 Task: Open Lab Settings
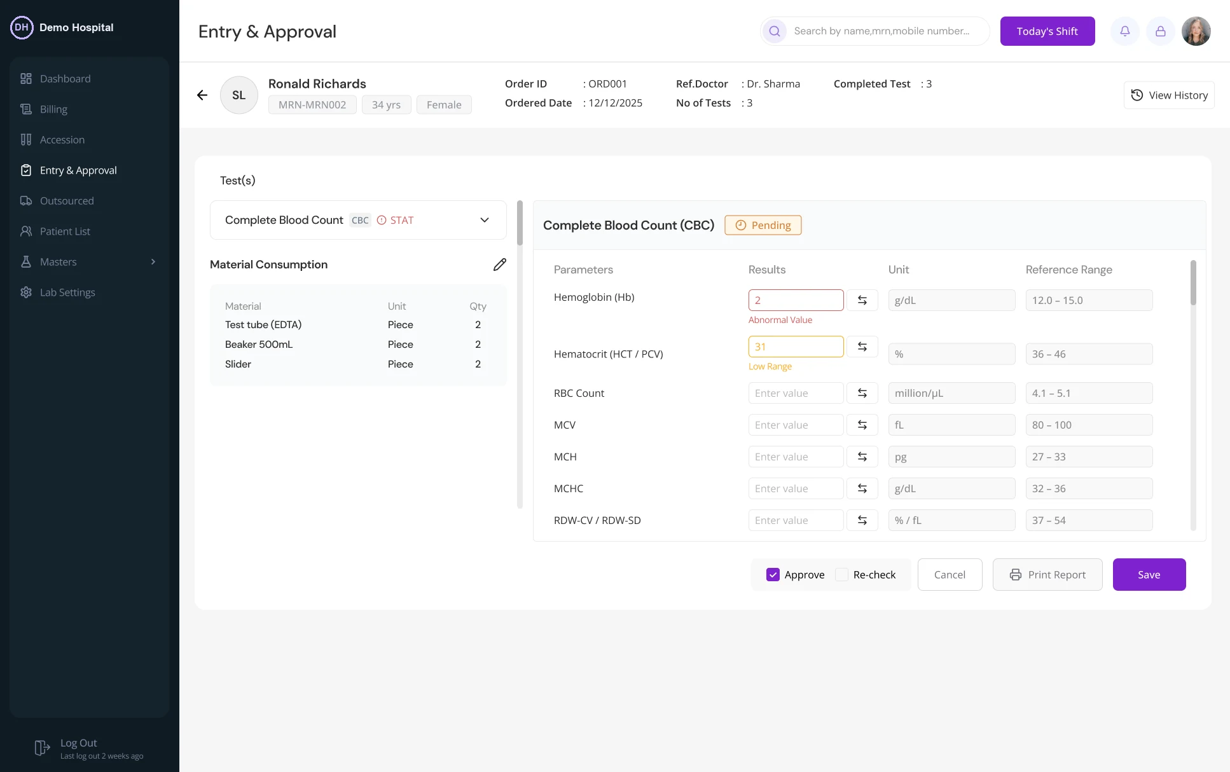pyautogui.click(x=89, y=293)
